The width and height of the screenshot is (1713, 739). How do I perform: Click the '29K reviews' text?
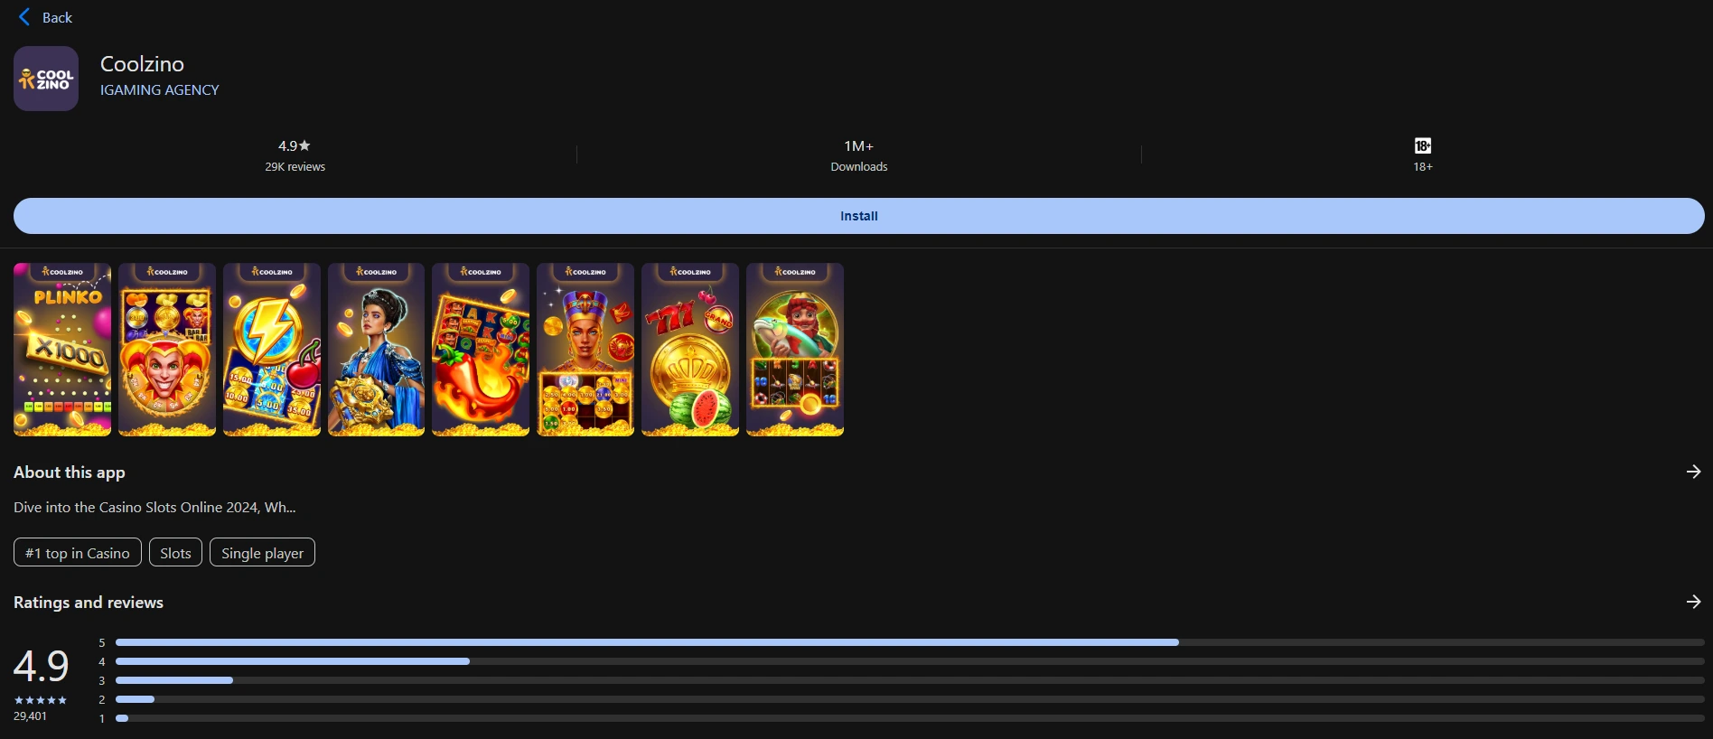click(x=295, y=167)
